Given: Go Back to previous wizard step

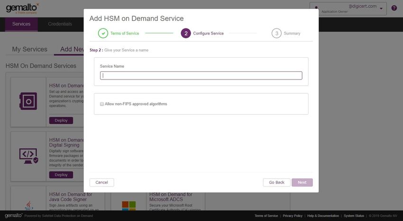Looking at the screenshot, I should [276, 183].
